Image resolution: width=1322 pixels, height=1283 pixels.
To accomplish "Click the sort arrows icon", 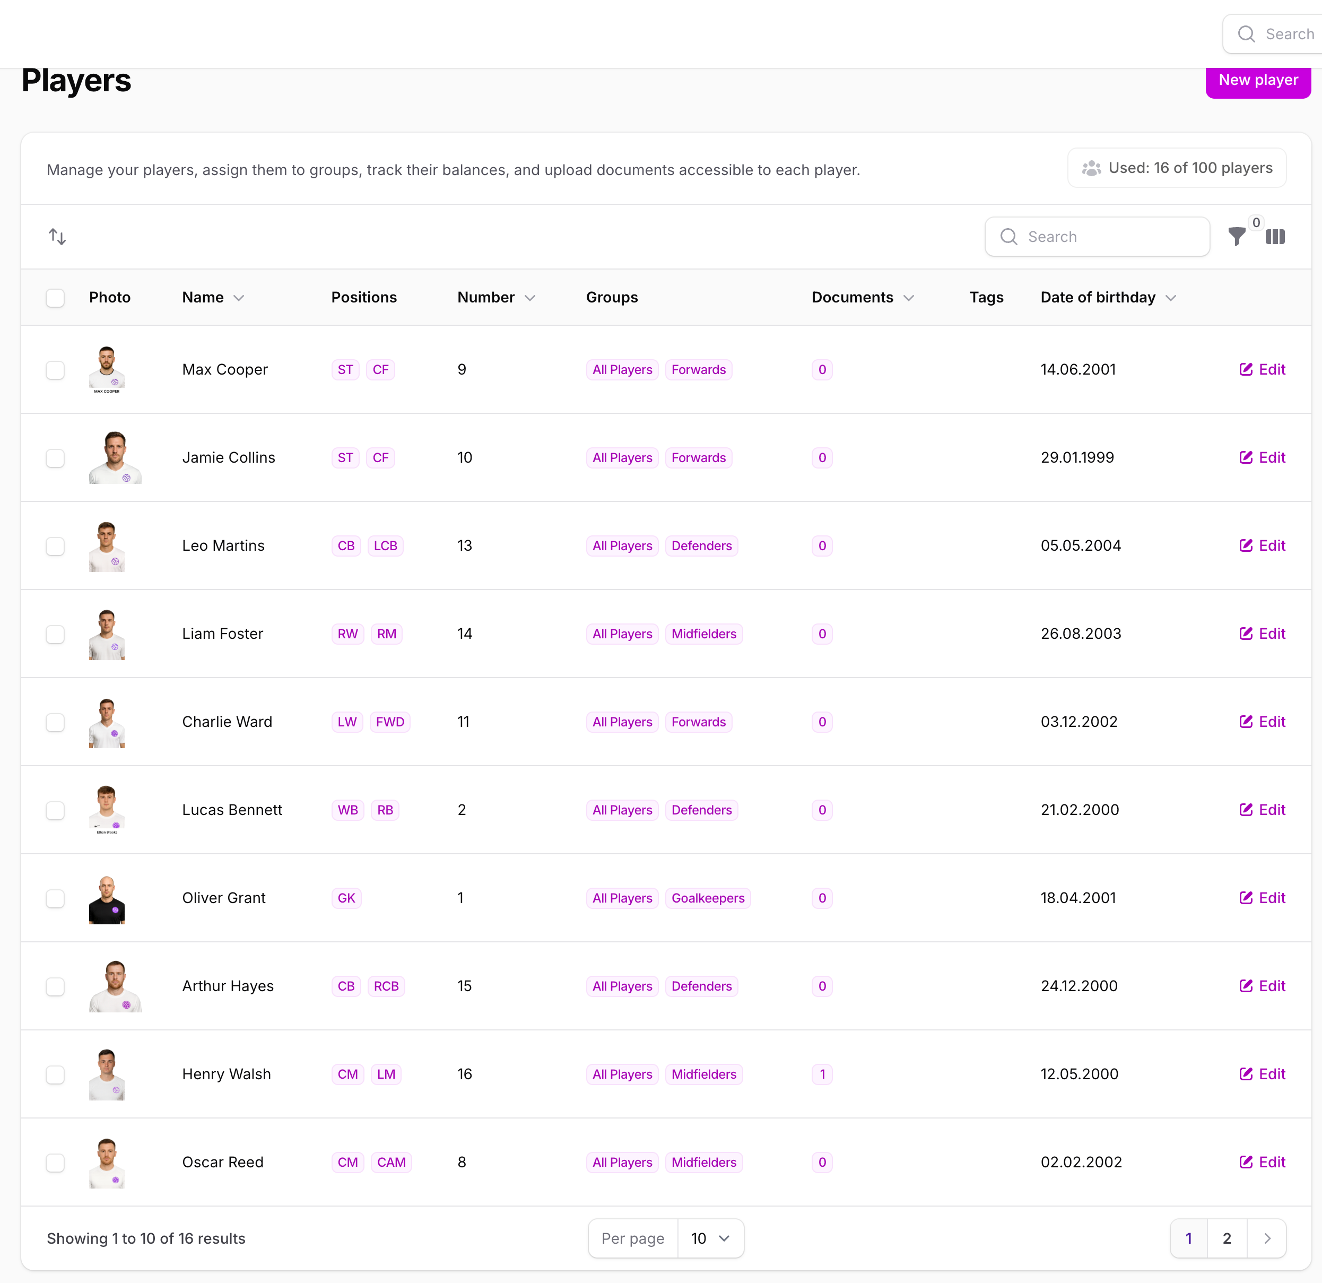I will pyautogui.click(x=57, y=237).
